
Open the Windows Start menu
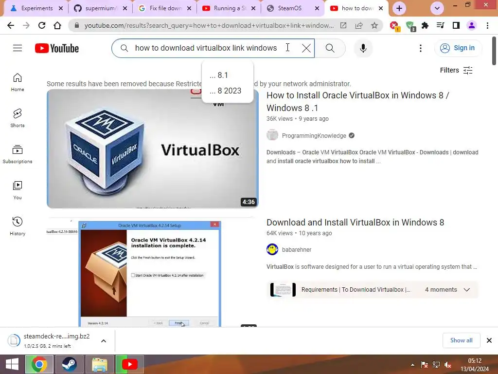[12, 364]
